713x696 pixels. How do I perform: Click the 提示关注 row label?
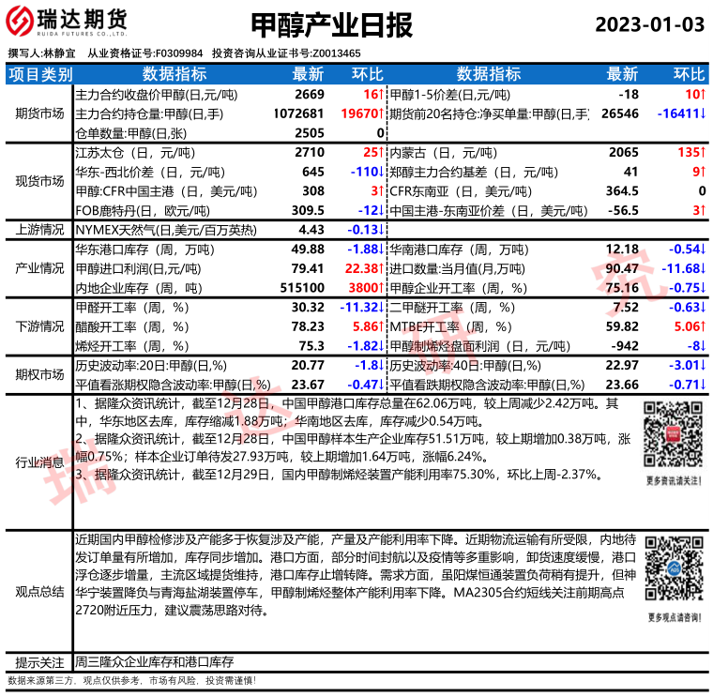click(x=39, y=661)
